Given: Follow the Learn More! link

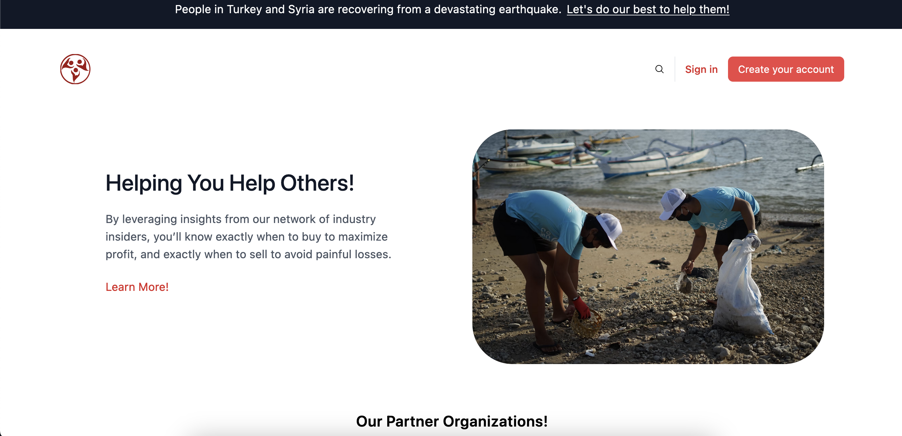Looking at the screenshot, I should (x=137, y=287).
